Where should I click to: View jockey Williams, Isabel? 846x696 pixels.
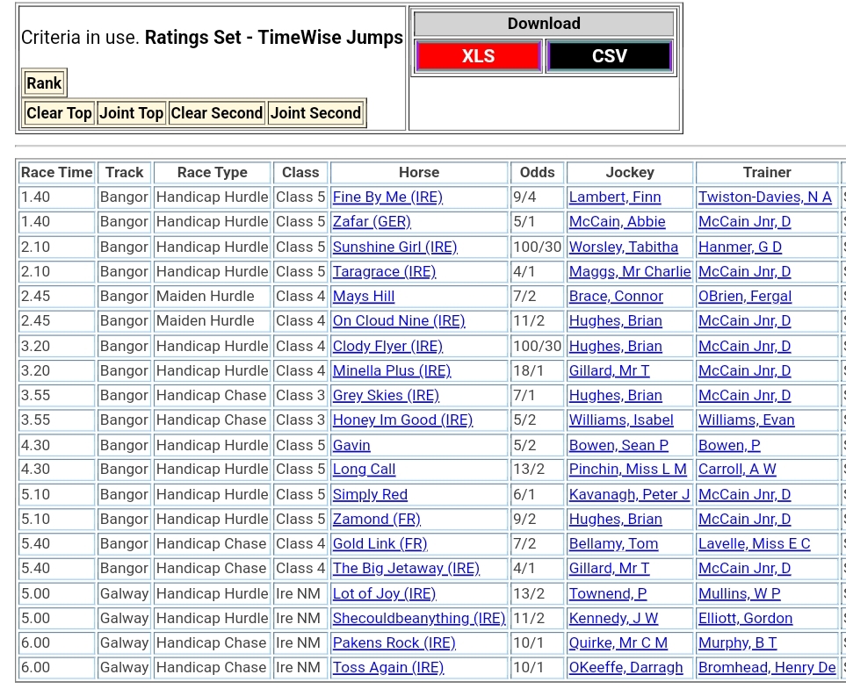tap(621, 420)
